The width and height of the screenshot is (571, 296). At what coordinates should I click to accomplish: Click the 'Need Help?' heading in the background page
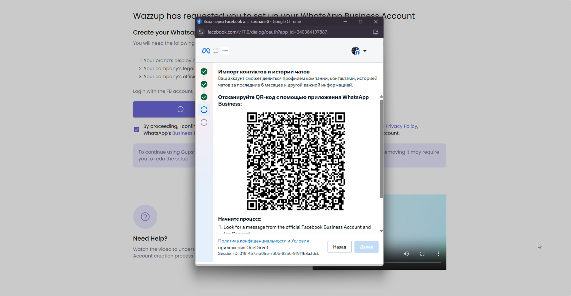(x=150, y=238)
